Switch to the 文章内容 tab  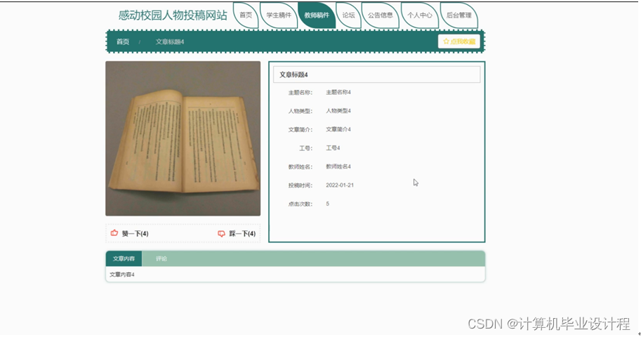click(x=124, y=258)
